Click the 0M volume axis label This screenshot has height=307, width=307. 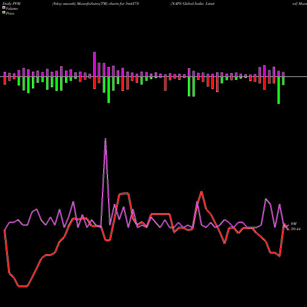coord(293,224)
